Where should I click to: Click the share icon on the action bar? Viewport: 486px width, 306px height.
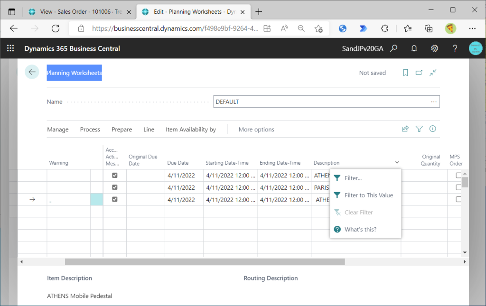pos(405,129)
